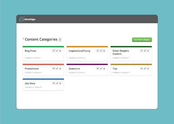Click the blue color bar on Use Once

(x=43, y=79)
